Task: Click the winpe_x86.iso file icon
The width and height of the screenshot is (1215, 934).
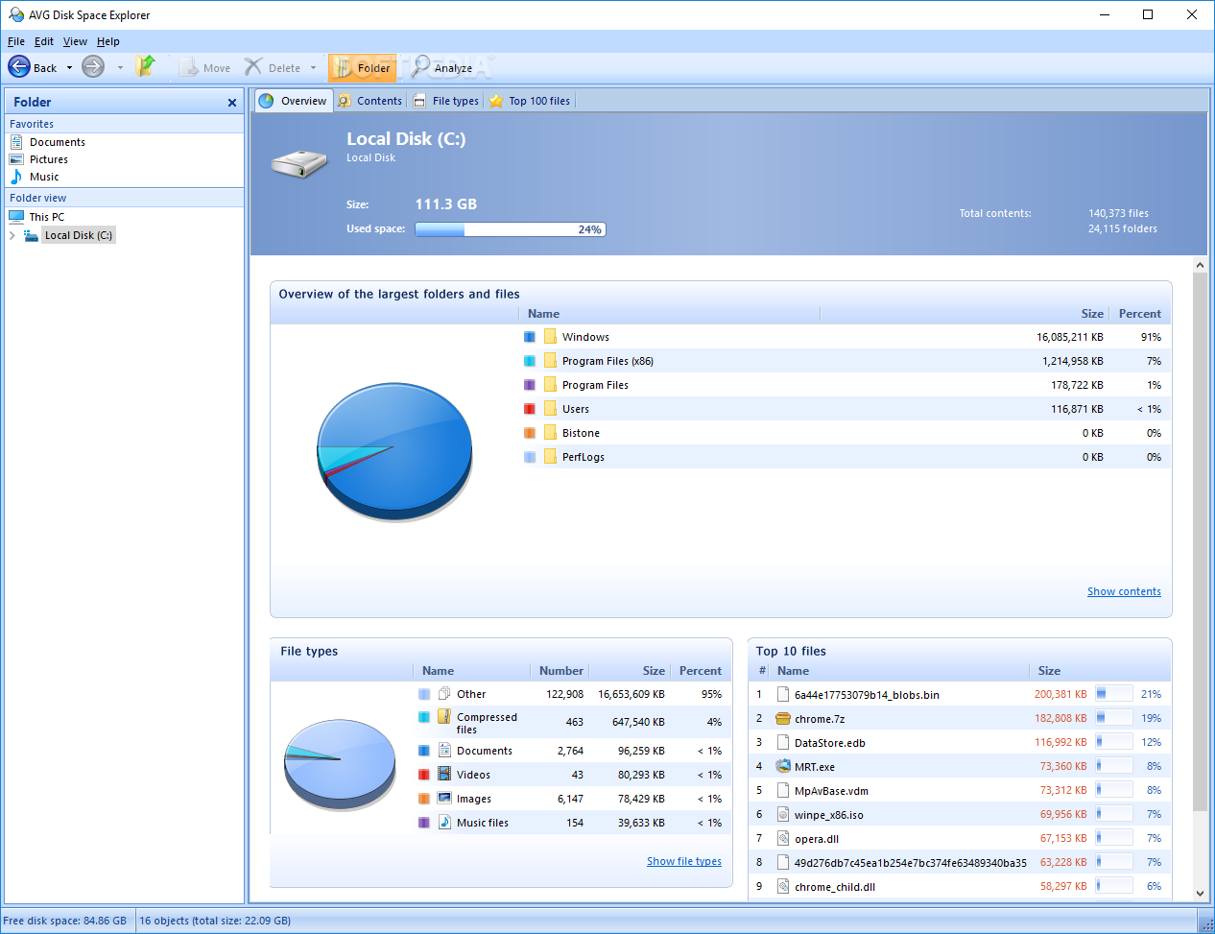Action: point(783,814)
